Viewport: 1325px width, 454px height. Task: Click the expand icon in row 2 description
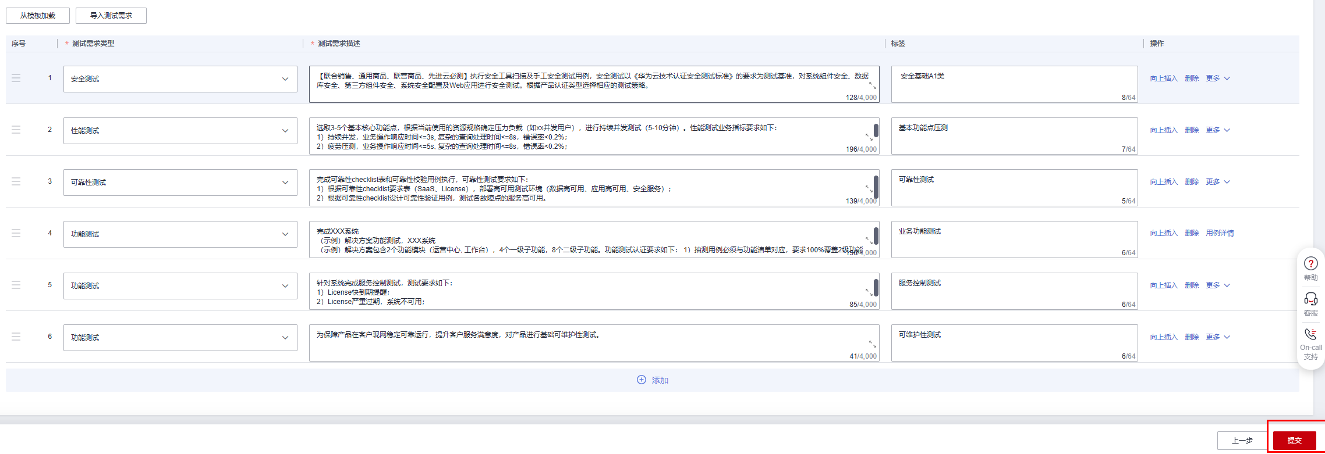(x=869, y=137)
